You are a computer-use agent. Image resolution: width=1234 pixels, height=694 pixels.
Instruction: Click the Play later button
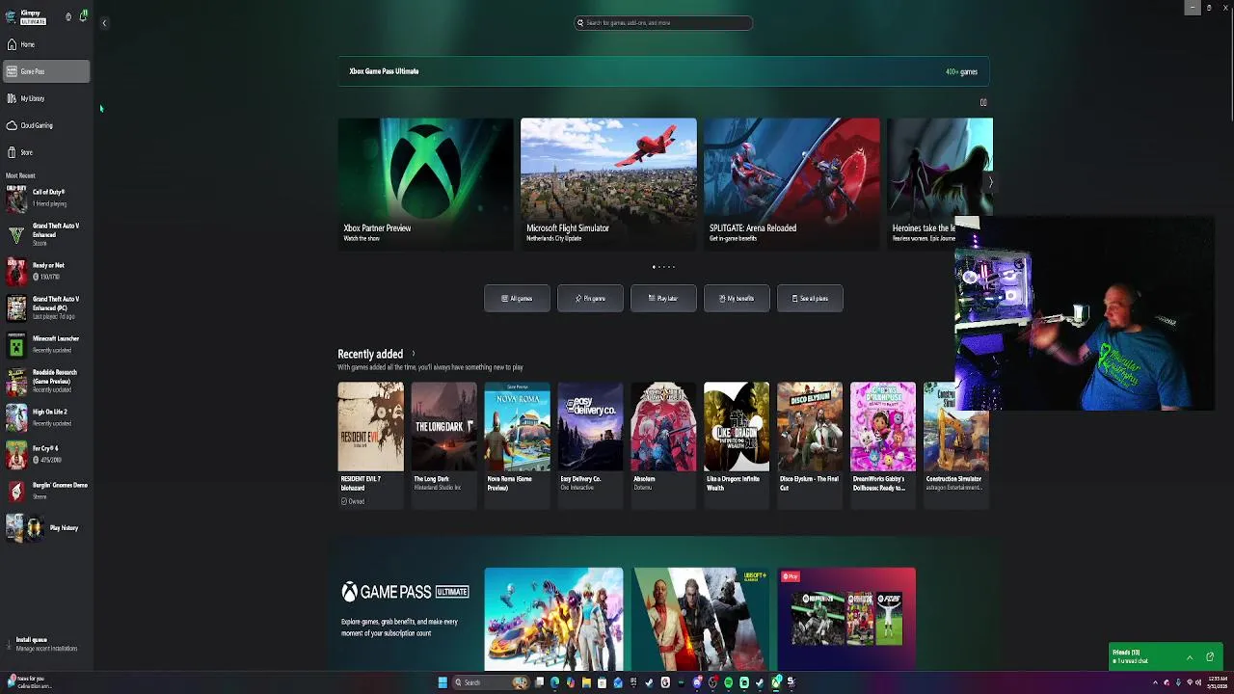tap(663, 299)
